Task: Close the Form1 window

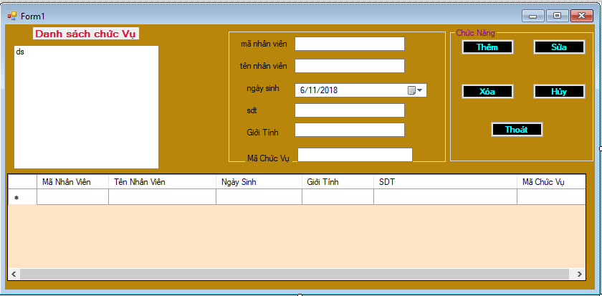Action: point(582,16)
